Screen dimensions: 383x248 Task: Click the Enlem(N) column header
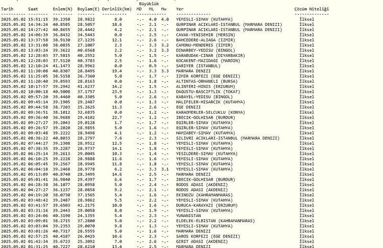coord(63,9)
